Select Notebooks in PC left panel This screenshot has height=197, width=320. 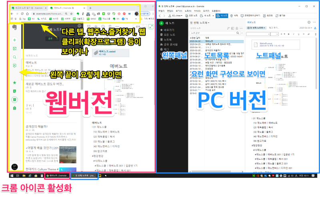click(166, 40)
